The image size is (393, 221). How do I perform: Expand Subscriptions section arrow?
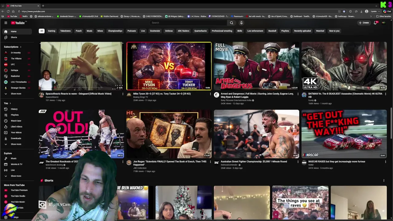21,47
